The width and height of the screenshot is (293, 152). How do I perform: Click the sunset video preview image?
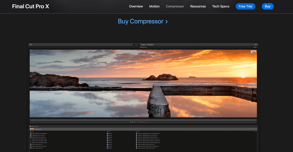point(143,83)
